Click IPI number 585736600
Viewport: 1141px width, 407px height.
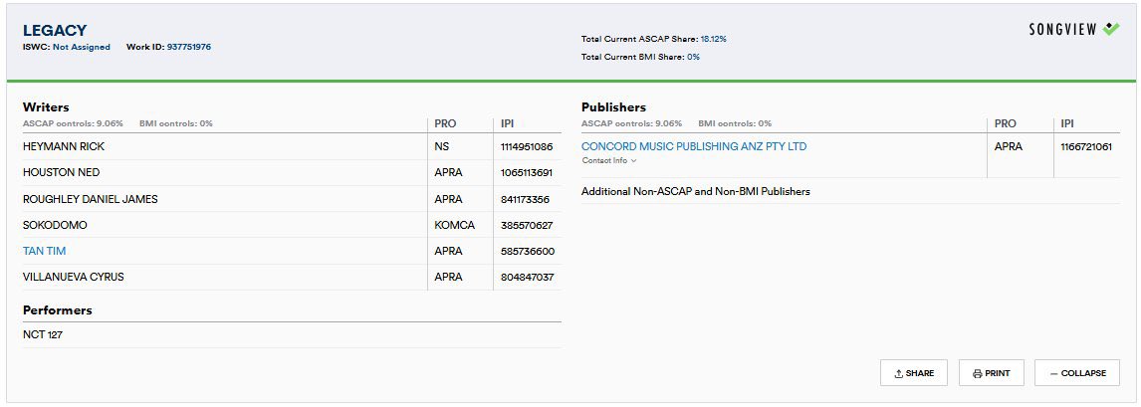pos(528,252)
